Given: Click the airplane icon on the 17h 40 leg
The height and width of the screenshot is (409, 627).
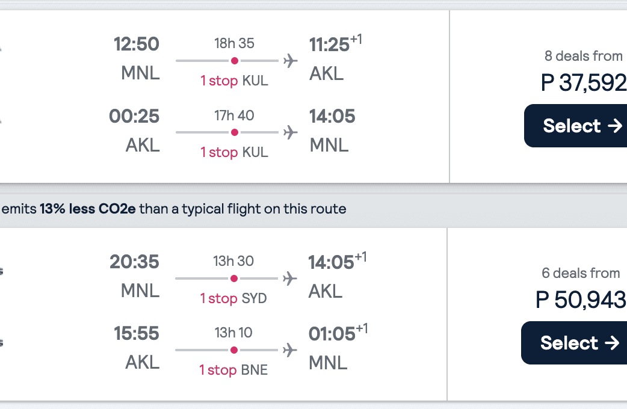Looking at the screenshot, I should click(x=291, y=132).
